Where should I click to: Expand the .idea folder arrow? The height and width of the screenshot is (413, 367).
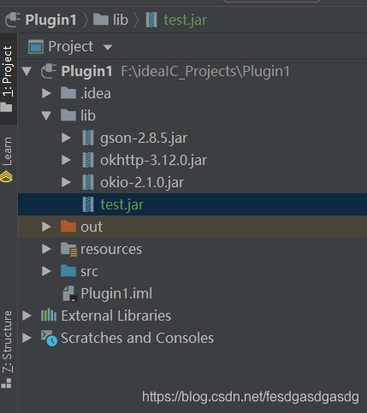[46, 93]
